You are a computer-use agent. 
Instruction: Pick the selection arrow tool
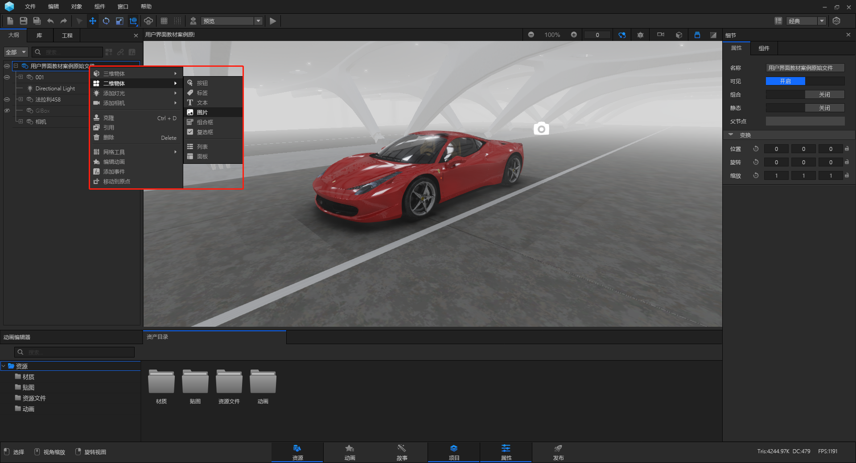tap(79, 21)
